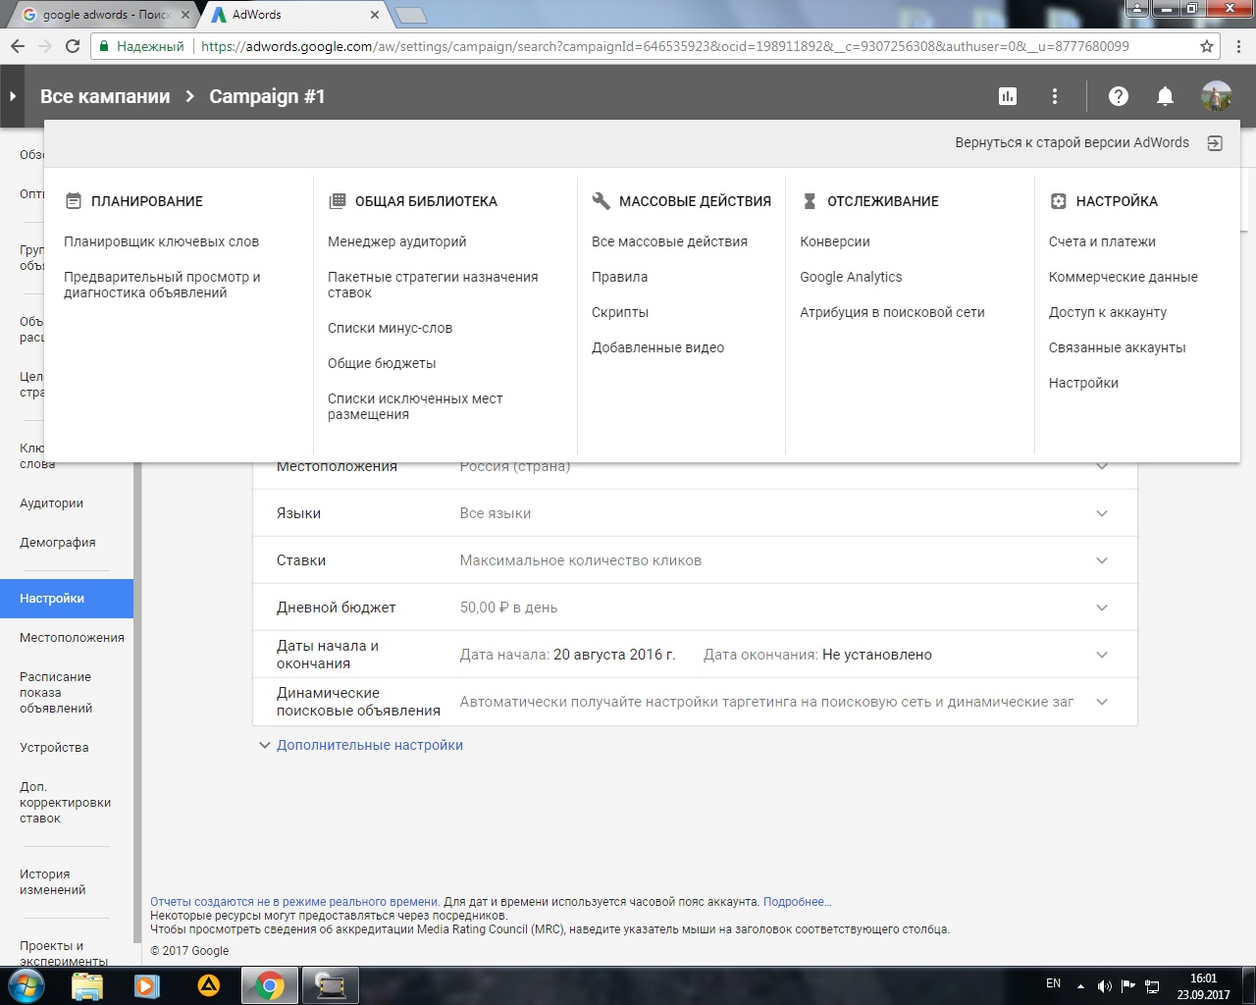Open Коммерческие данные

pos(1124,277)
